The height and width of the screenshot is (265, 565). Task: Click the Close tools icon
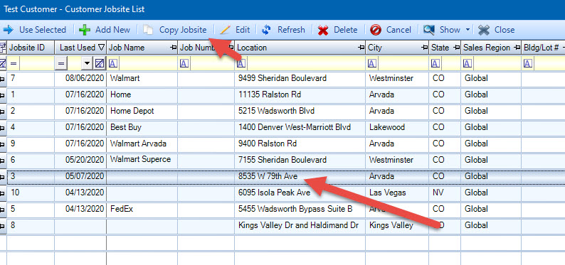tap(484, 30)
